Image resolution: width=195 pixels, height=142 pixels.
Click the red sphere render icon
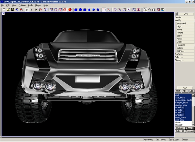pos(70,10)
